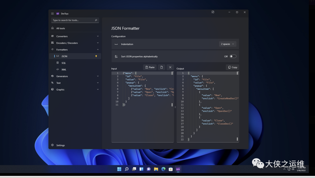The width and height of the screenshot is (315, 178).
Task: Open Microsoft Store from the taskbar
Action: click(171, 169)
